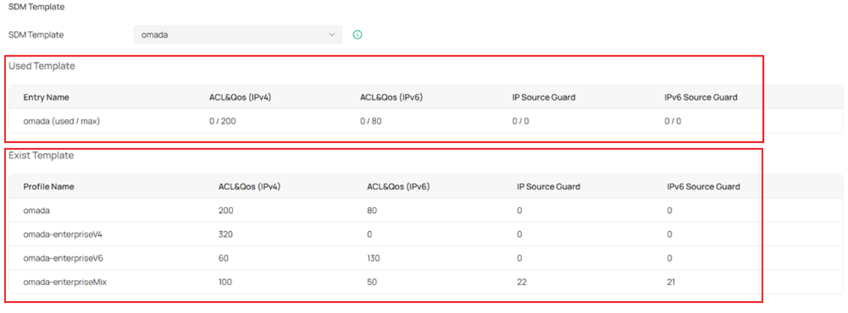Click the 200 value in omada profile row
The image size is (848, 313).
(226, 210)
